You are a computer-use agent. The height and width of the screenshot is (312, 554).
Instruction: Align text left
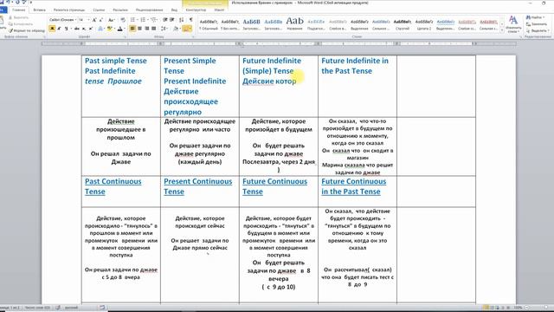(132, 29)
